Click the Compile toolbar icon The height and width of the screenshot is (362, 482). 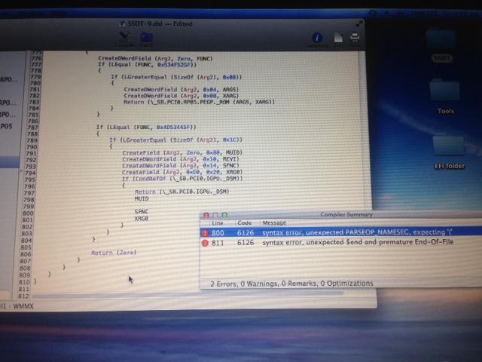pyautogui.click(x=124, y=37)
